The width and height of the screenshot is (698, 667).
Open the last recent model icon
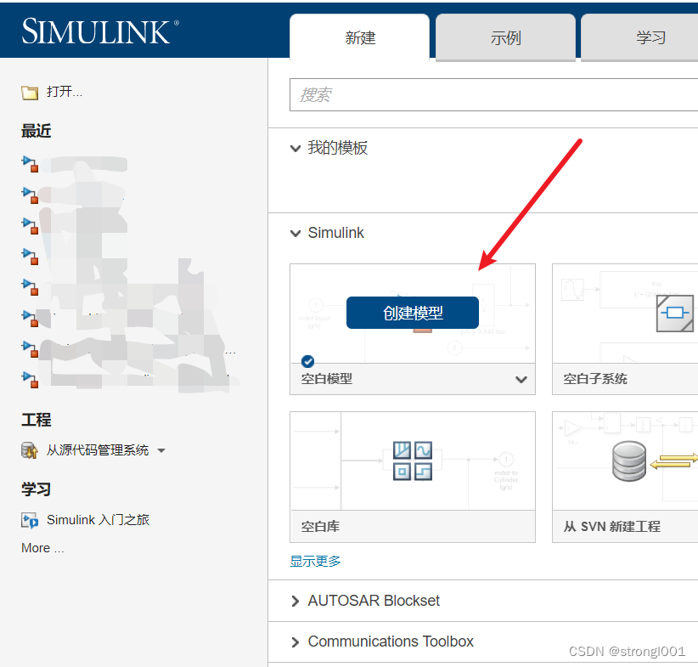(x=30, y=380)
